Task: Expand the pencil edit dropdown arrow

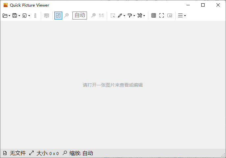Action: 124,16
